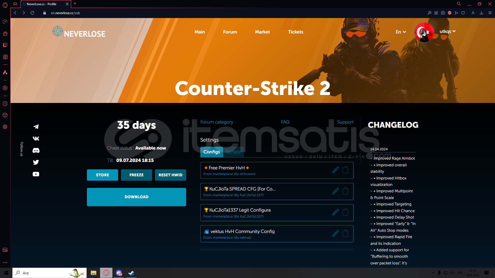
Task: Open a new browser tab
Action: 75,4
